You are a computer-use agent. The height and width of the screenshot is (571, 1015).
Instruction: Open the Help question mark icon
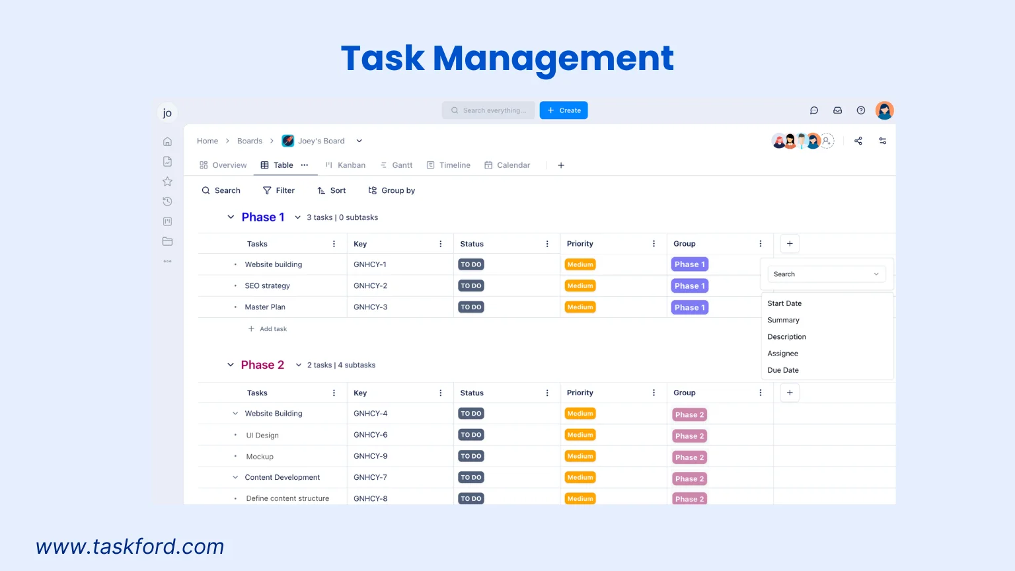pos(860,110)
